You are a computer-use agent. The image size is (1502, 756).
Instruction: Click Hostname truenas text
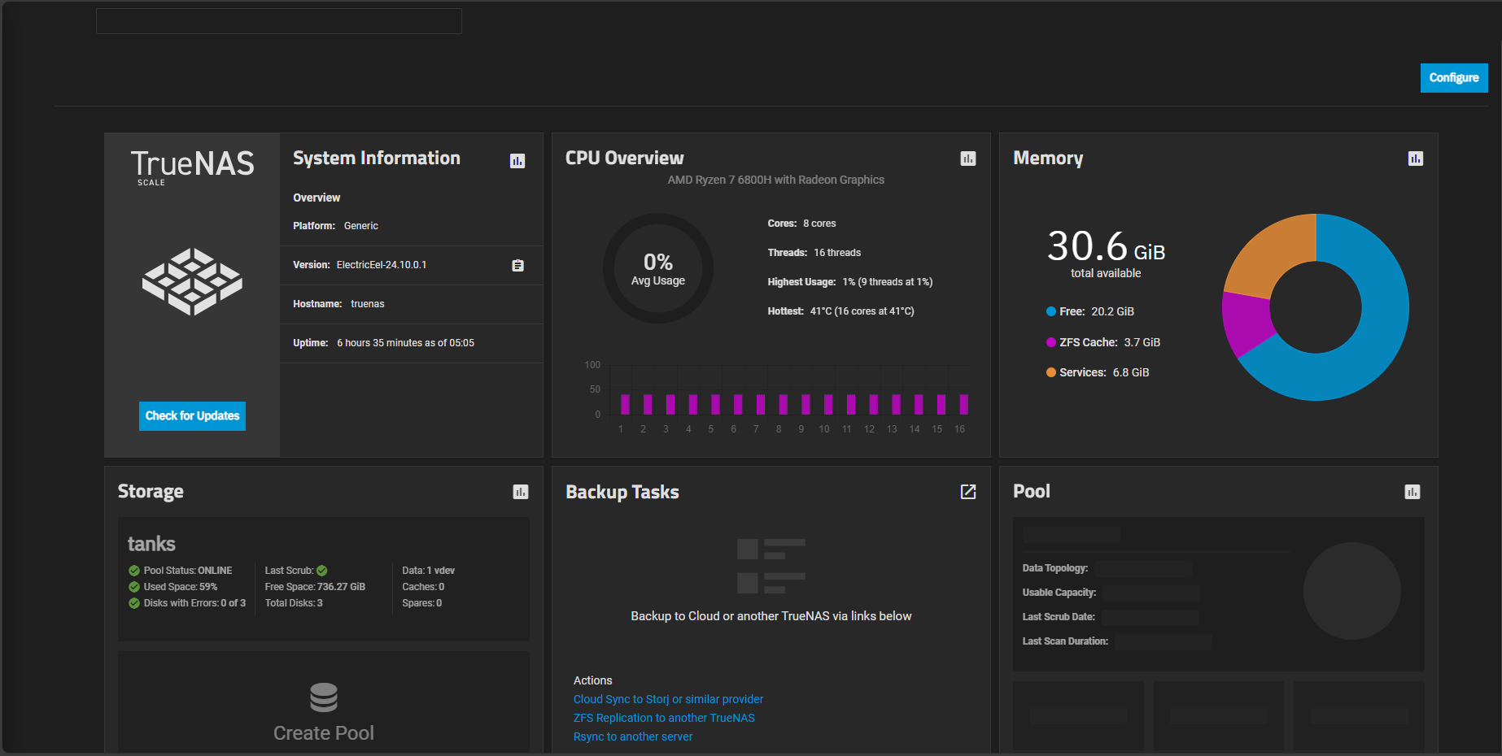(x=338, y=304)
